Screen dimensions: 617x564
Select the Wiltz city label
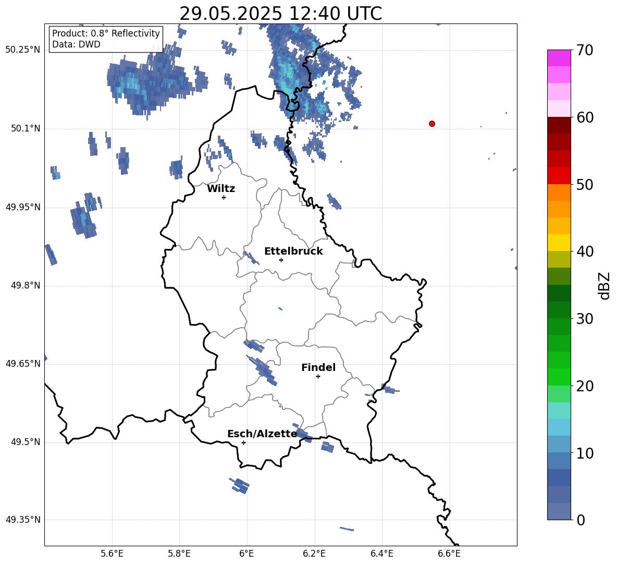(221, 189)
